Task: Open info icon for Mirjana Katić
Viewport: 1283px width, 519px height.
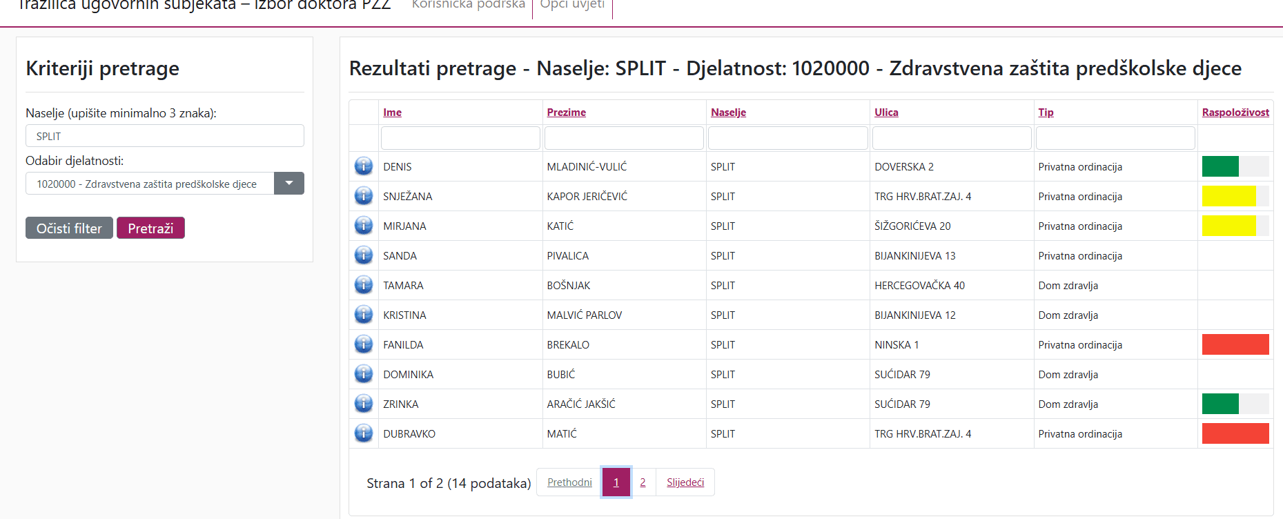Action: pyautogui.click(x=364, y=226)
